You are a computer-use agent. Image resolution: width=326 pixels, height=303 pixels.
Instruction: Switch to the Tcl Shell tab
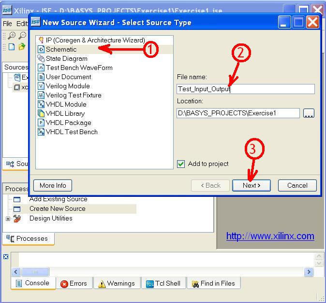[x=163, y=283]
